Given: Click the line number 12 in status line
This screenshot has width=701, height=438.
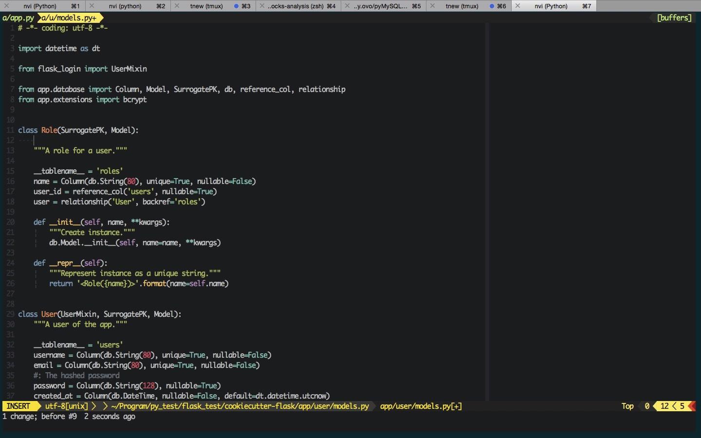Looking at the screenshot, I should click(x=664, y=406).
